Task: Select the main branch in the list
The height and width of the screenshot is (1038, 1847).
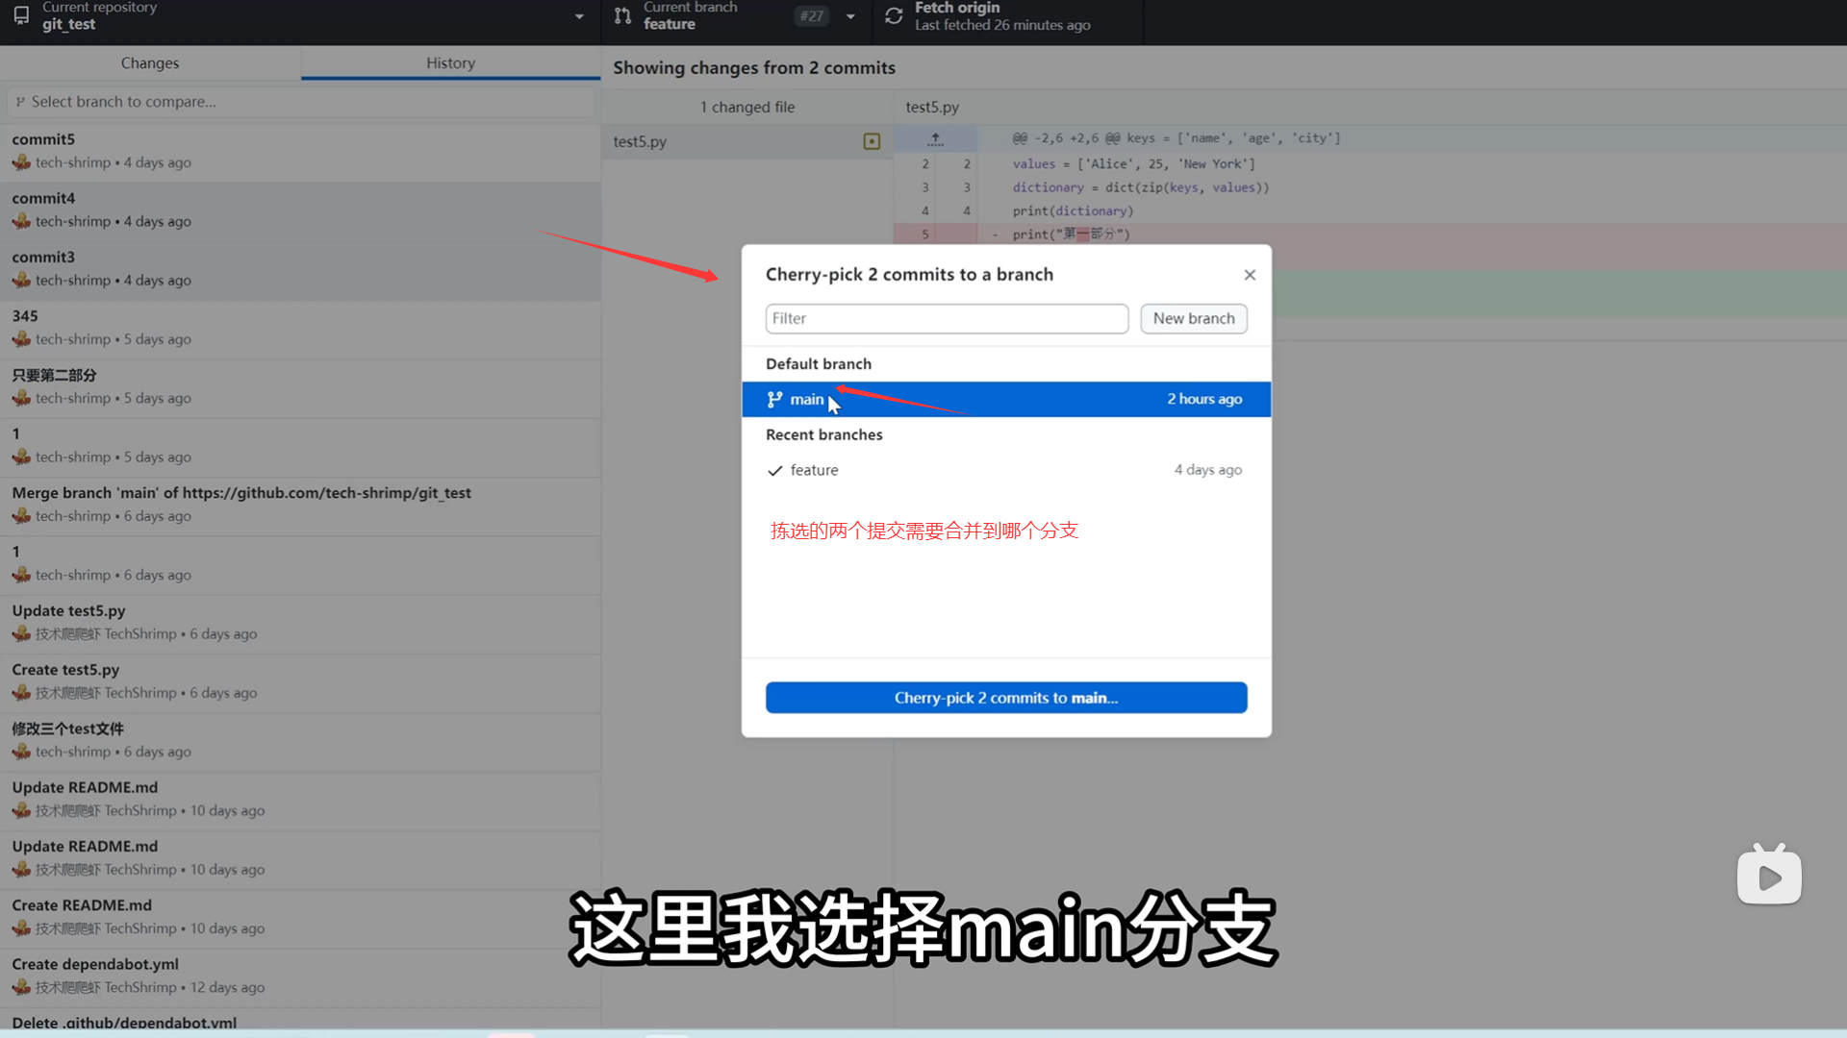Action: (x=1005, y=400)
